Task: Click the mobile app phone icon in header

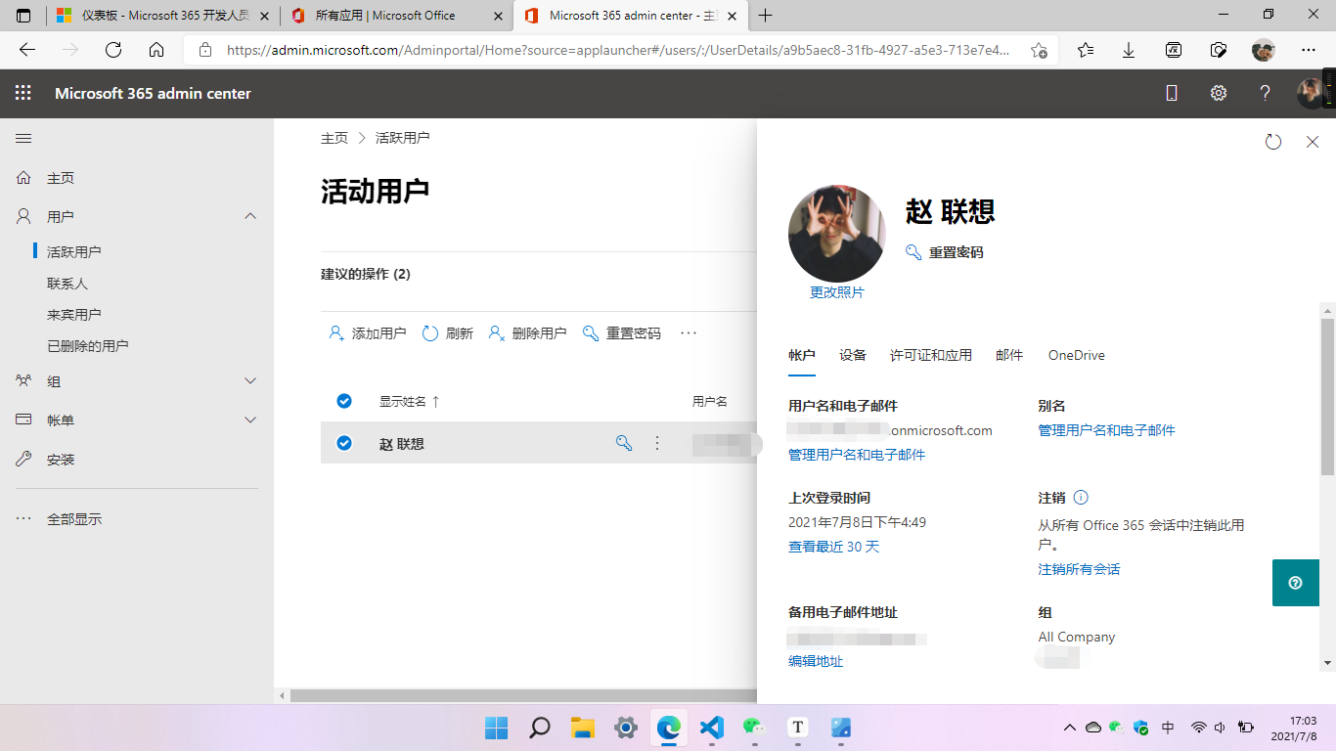Action: point(1172,93)
